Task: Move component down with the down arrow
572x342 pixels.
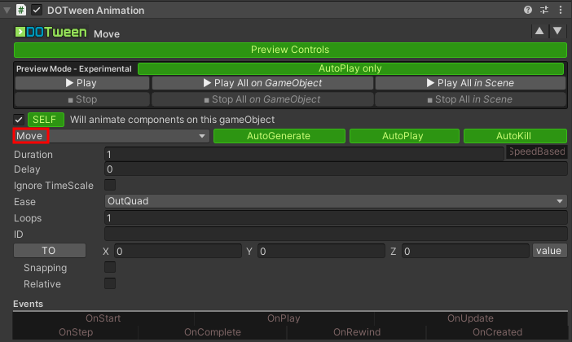Action: click(557, 32)
